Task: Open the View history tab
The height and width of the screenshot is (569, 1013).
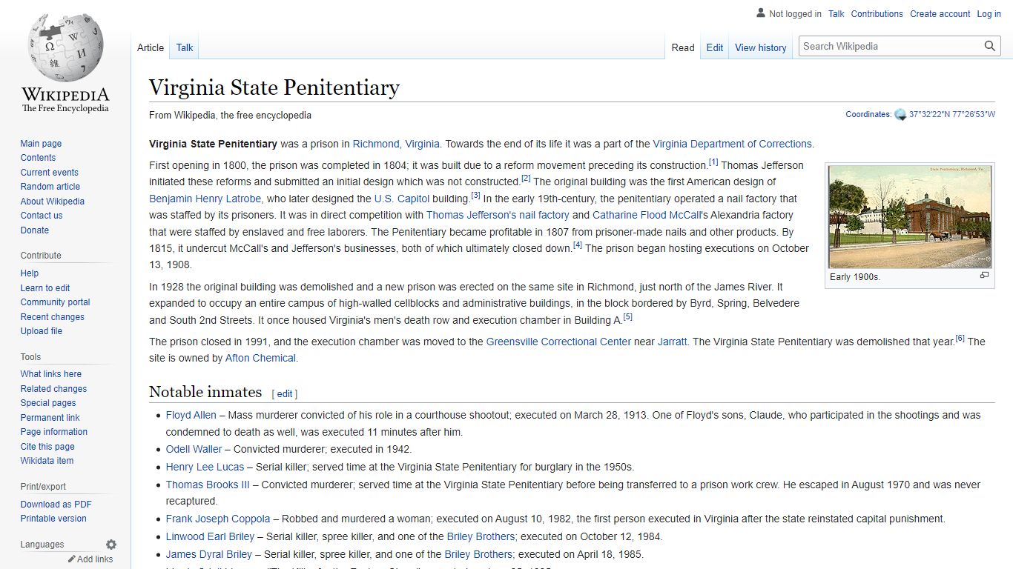Action: click(x=761, y=47)
